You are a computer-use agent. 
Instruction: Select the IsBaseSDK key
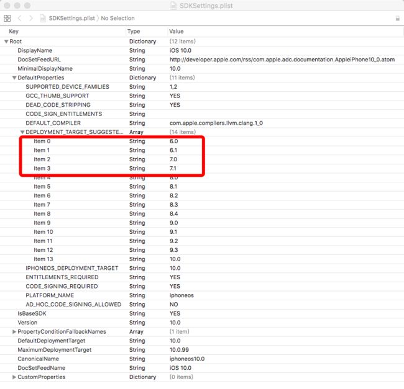coord(32,313)
